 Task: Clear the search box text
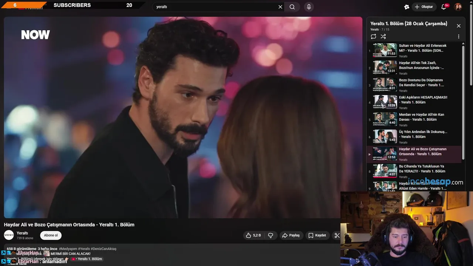pyautogui.click(x=280, y=7)
